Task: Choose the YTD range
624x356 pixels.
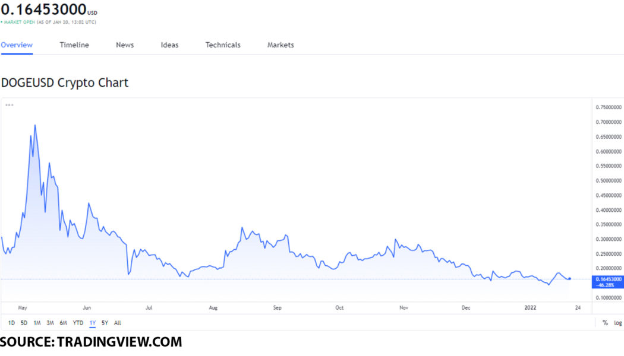Action: pyautogui.click(x=77, y=323)
